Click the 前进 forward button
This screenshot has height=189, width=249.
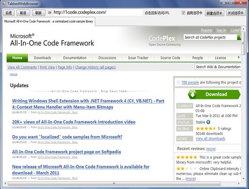pos(23,13)
